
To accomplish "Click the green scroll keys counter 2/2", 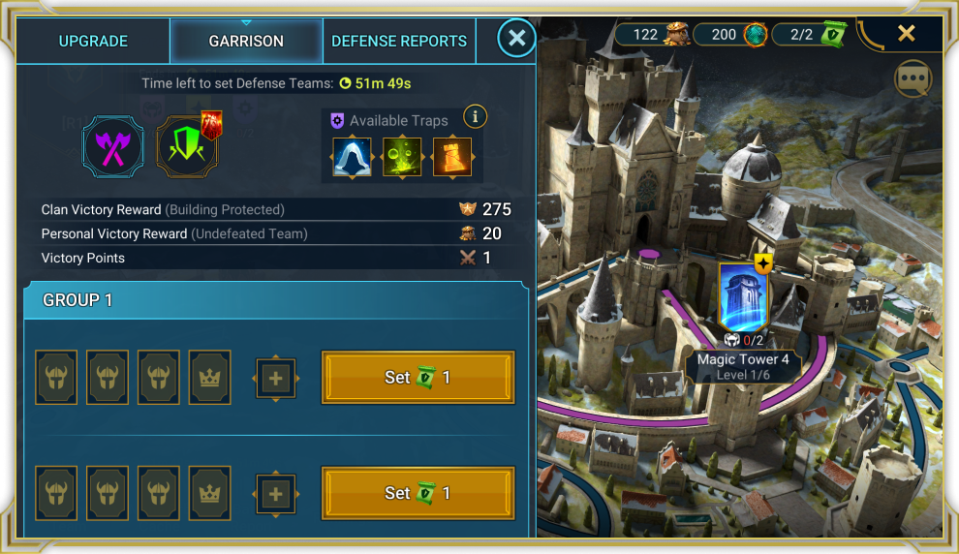I will (x=810, y=34).
